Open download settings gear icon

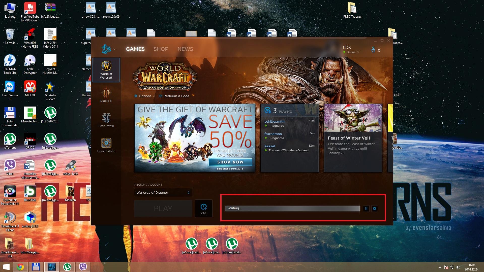[375, 209]
